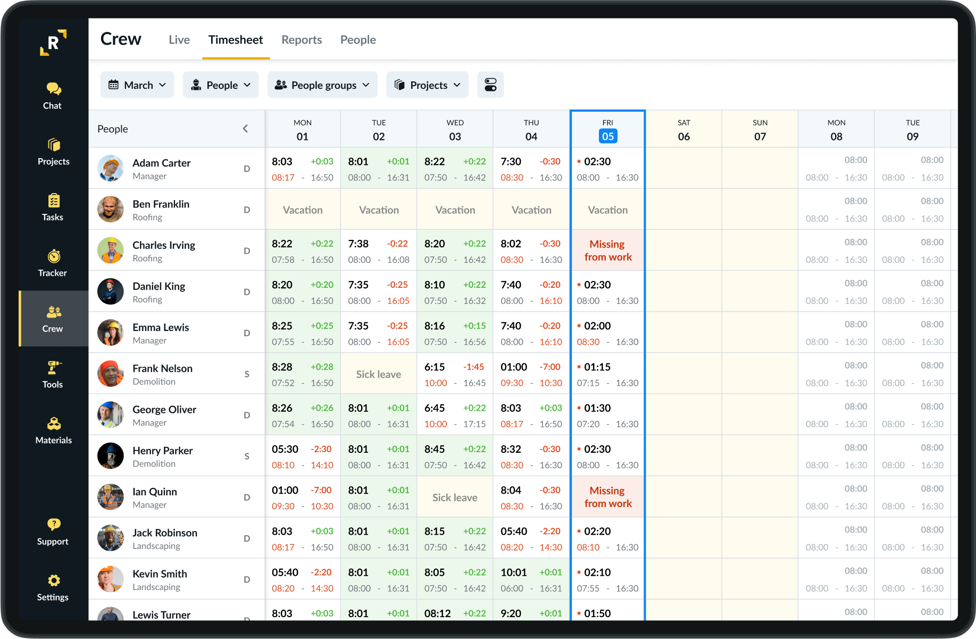Image resolution: width=976 pixels, height=639 pixels.
Task: Open the Chat panel
Action: coord(52,95)
